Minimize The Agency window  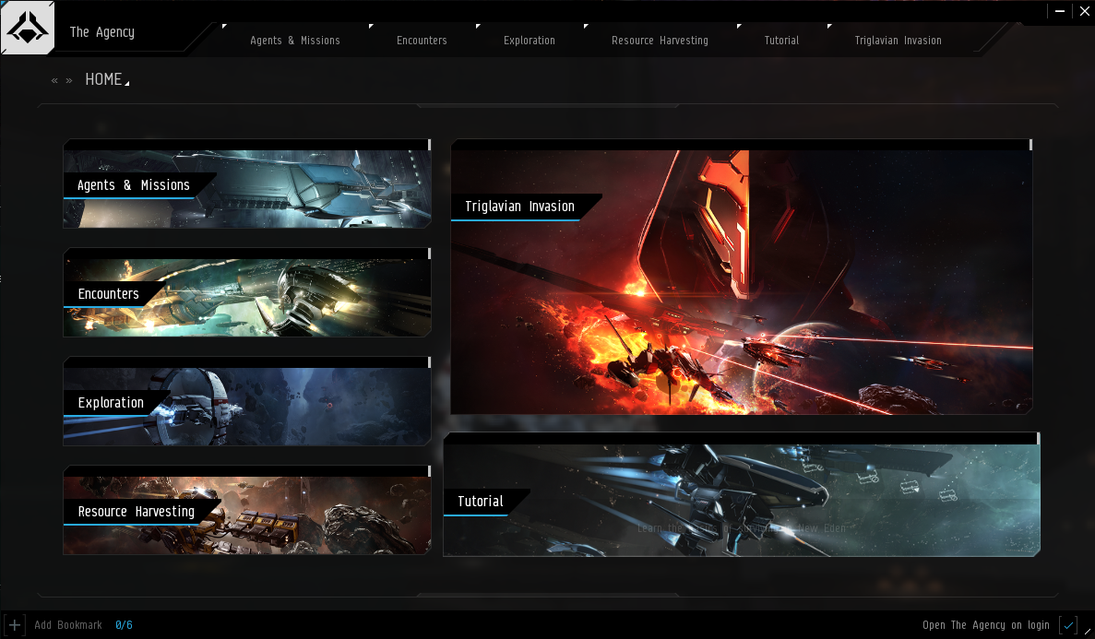pyautogui.click(x=1061, y=11)
